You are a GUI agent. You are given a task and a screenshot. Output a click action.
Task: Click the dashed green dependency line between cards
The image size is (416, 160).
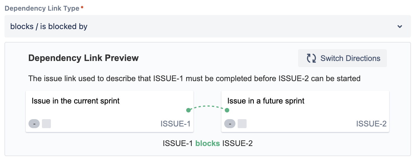pyautogui.click(x=208, y=107)
